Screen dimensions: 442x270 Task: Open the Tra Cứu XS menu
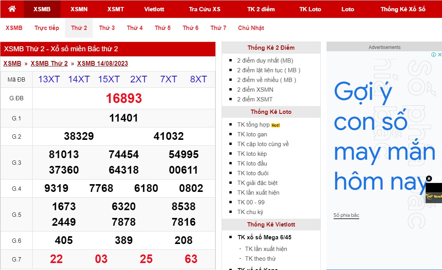pos(204,9)
